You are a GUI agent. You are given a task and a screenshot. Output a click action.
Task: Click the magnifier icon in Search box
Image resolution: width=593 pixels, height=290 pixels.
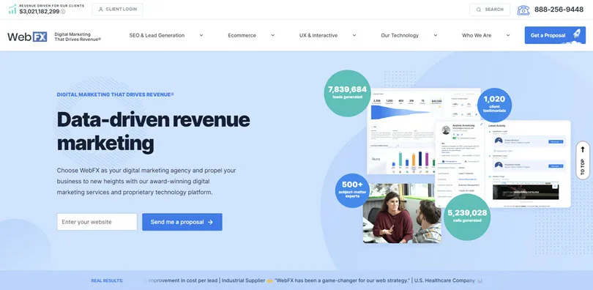(479, 10)
